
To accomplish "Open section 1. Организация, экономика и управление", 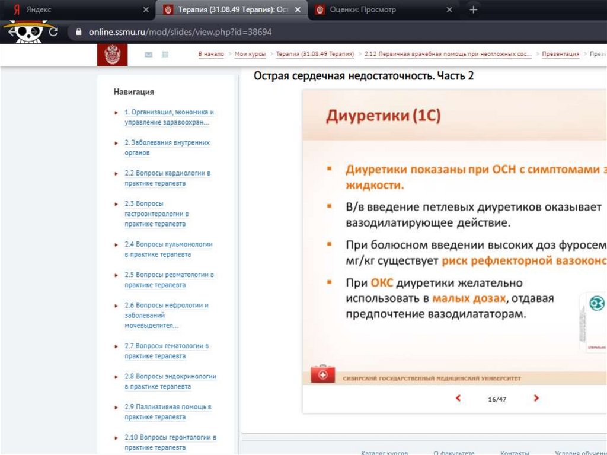I will coord(169,117).
